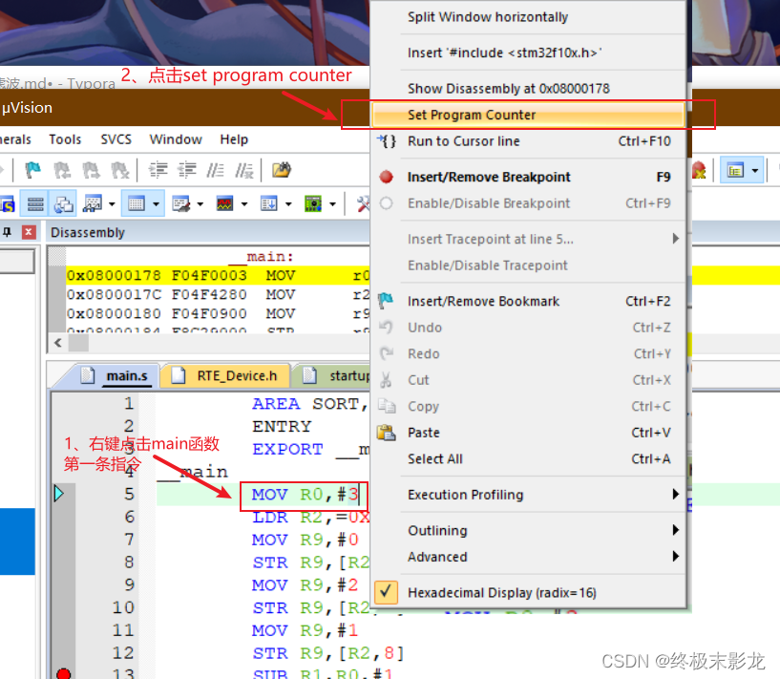This screenshot has height=679, width=780.
Task: Open the Window menu
Action: (x=176, y=139)
